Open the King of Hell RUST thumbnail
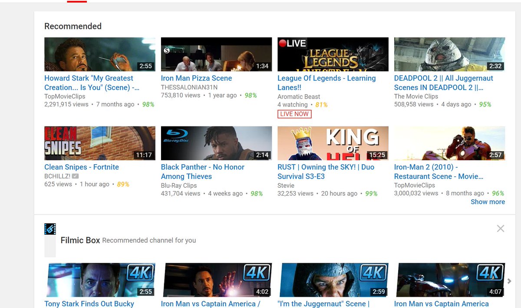 [x=333, y=143]
